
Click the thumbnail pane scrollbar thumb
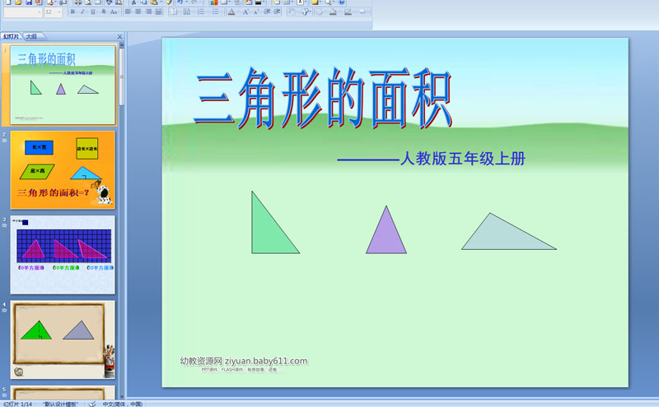[x=122, y=76]
